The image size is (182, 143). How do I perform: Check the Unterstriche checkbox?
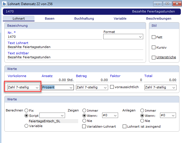[154, 57]
